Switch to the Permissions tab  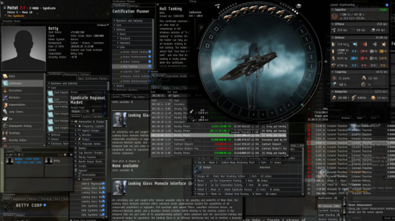pyautogui.click(x=71, y=74)
